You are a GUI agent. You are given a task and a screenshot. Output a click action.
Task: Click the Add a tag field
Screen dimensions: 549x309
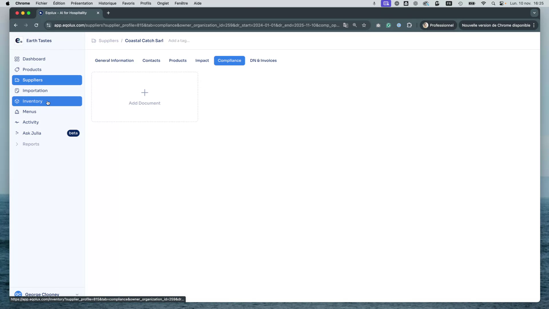[x=178, y=40]
